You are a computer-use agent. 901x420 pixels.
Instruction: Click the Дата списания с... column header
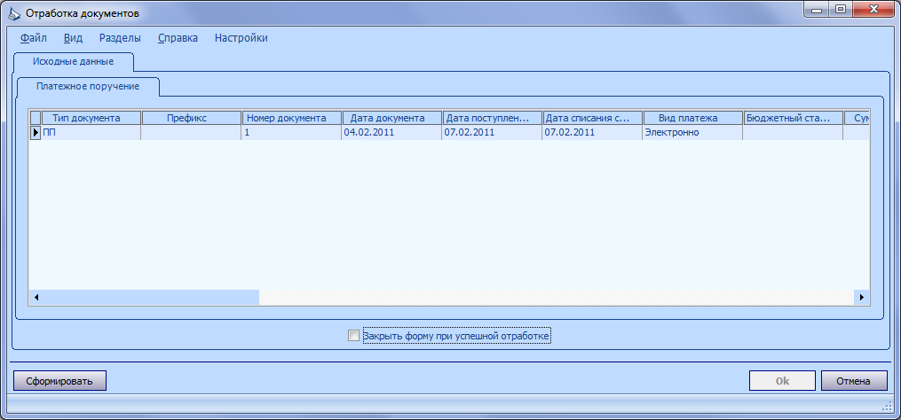click(x=592, y=118)
